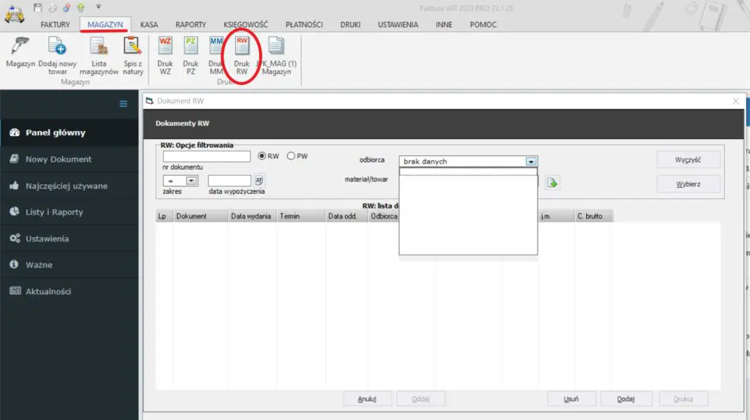Screen dimensions: 750x420
Task: Select the PW radio button
Action: coord(291,156)
